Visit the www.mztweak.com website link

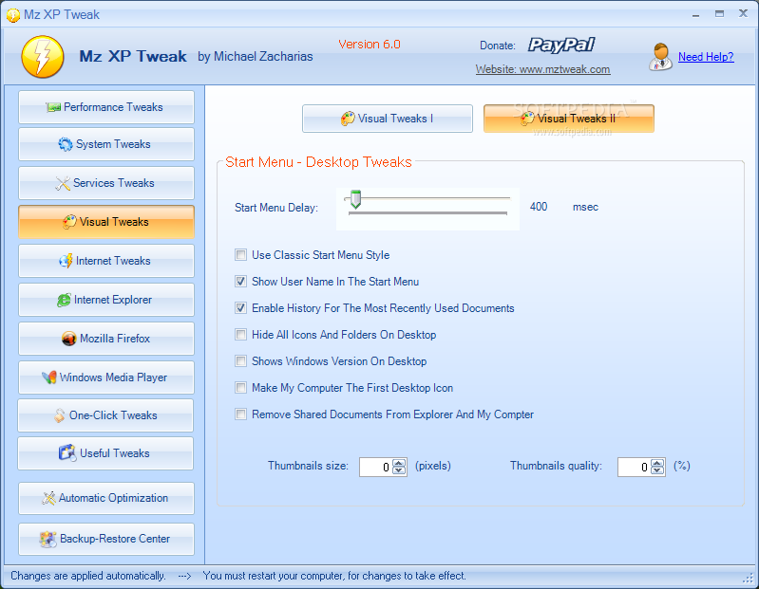click(542, 69)
